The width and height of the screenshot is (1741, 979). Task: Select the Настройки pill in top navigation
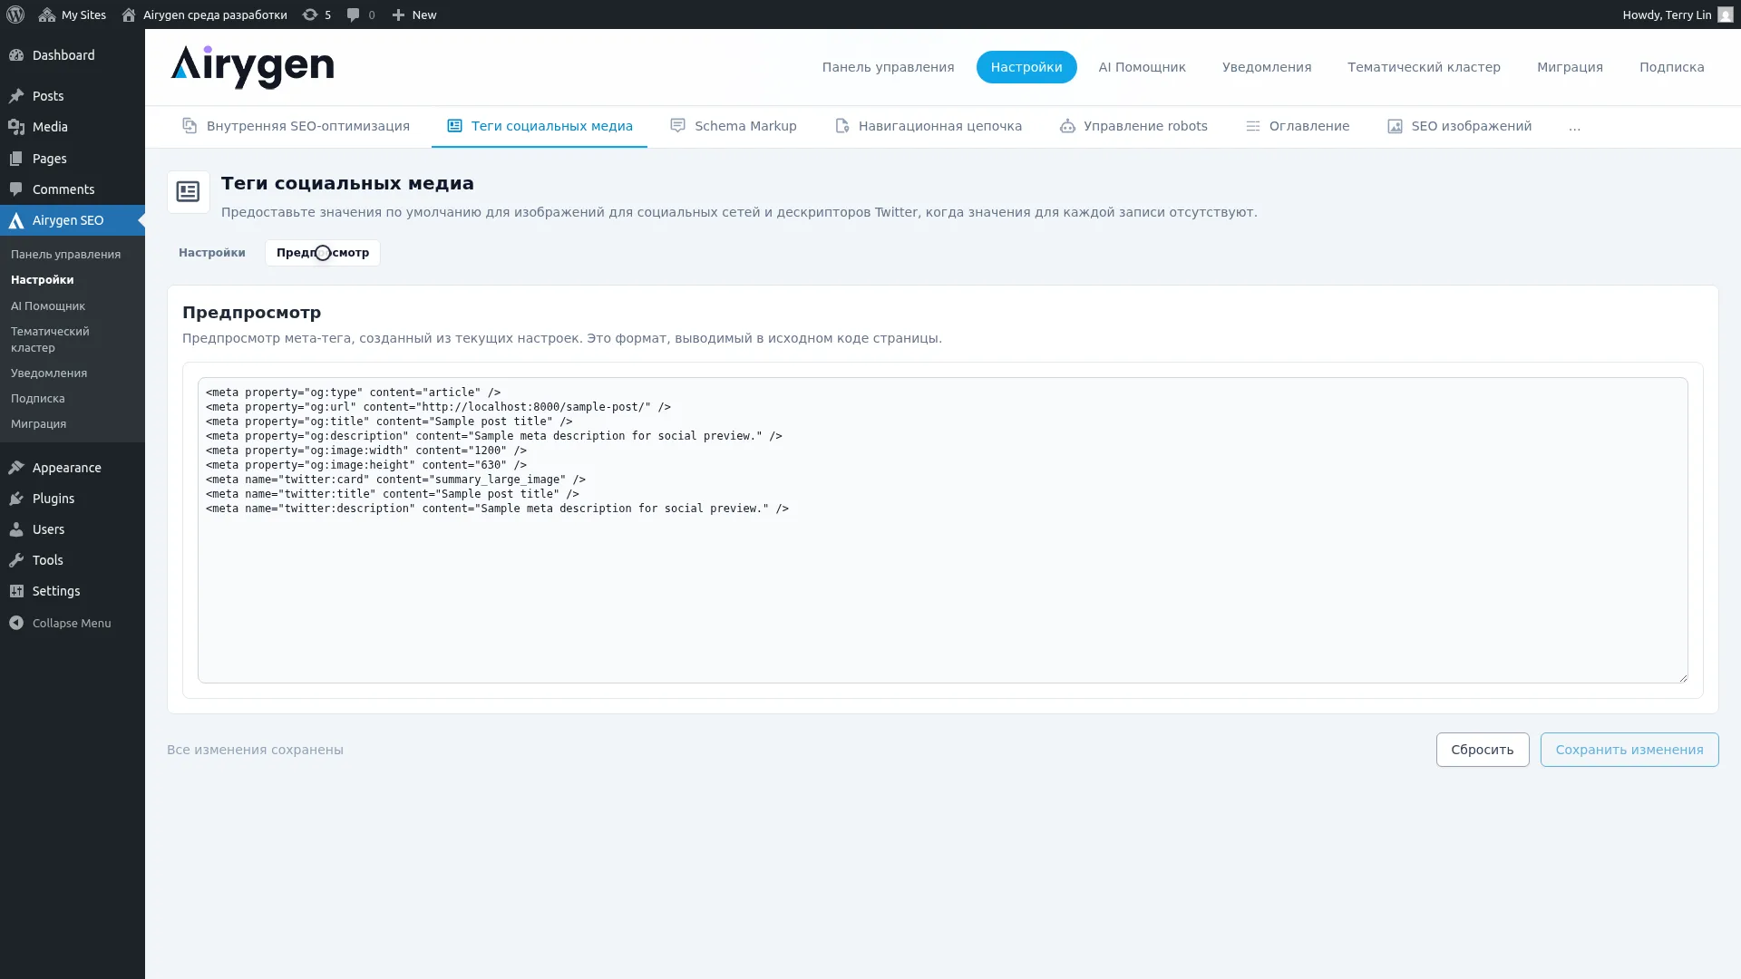(x=1026, y=67)
